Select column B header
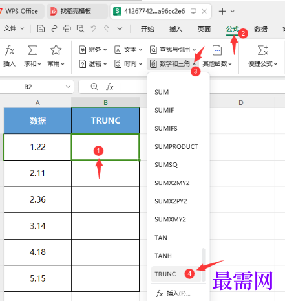285x301 pixels. [x=105, y=102]
